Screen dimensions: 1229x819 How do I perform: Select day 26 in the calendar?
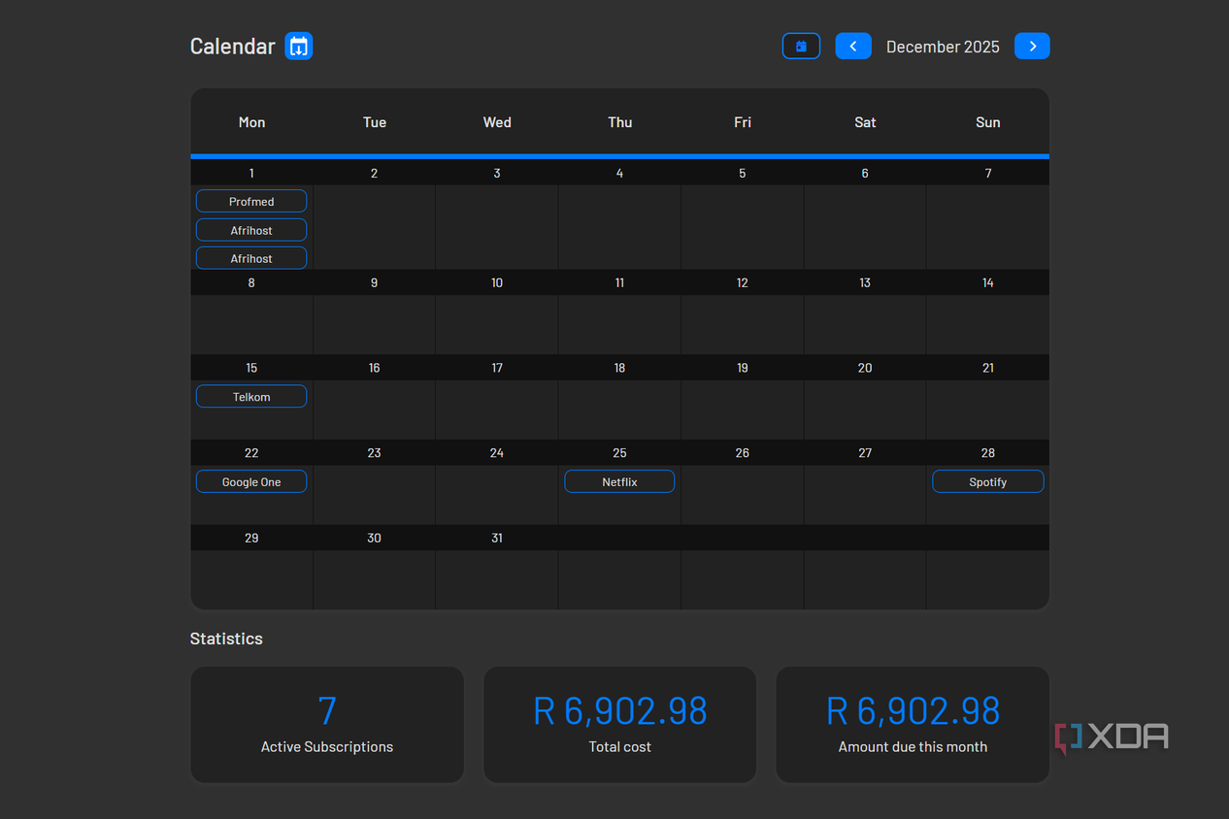point(743,453)
